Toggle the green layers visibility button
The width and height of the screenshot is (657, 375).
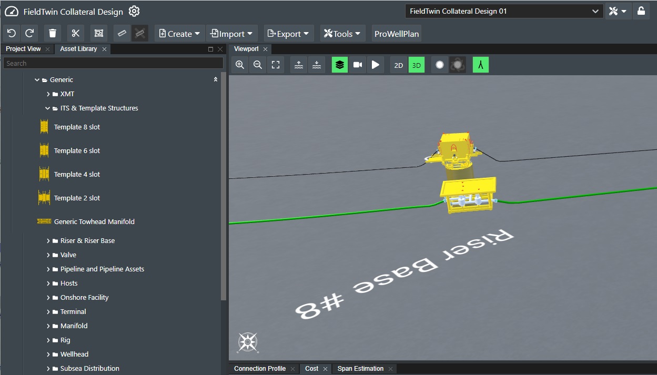(340, 65)
